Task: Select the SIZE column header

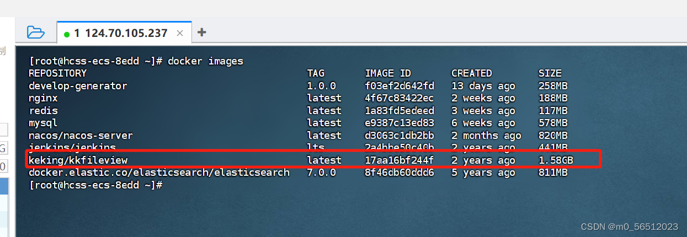Action: (x=550, y=73)
